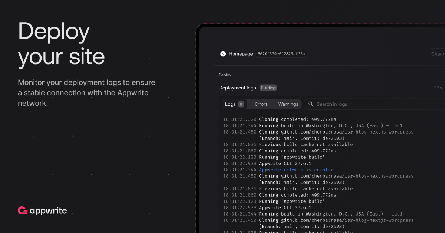
Task: Switch to the Logs tab
Action: tap(234, 104)
